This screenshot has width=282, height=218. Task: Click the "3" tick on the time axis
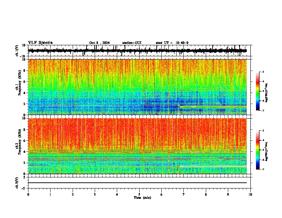pyautogui.click(x=95, y=194)
